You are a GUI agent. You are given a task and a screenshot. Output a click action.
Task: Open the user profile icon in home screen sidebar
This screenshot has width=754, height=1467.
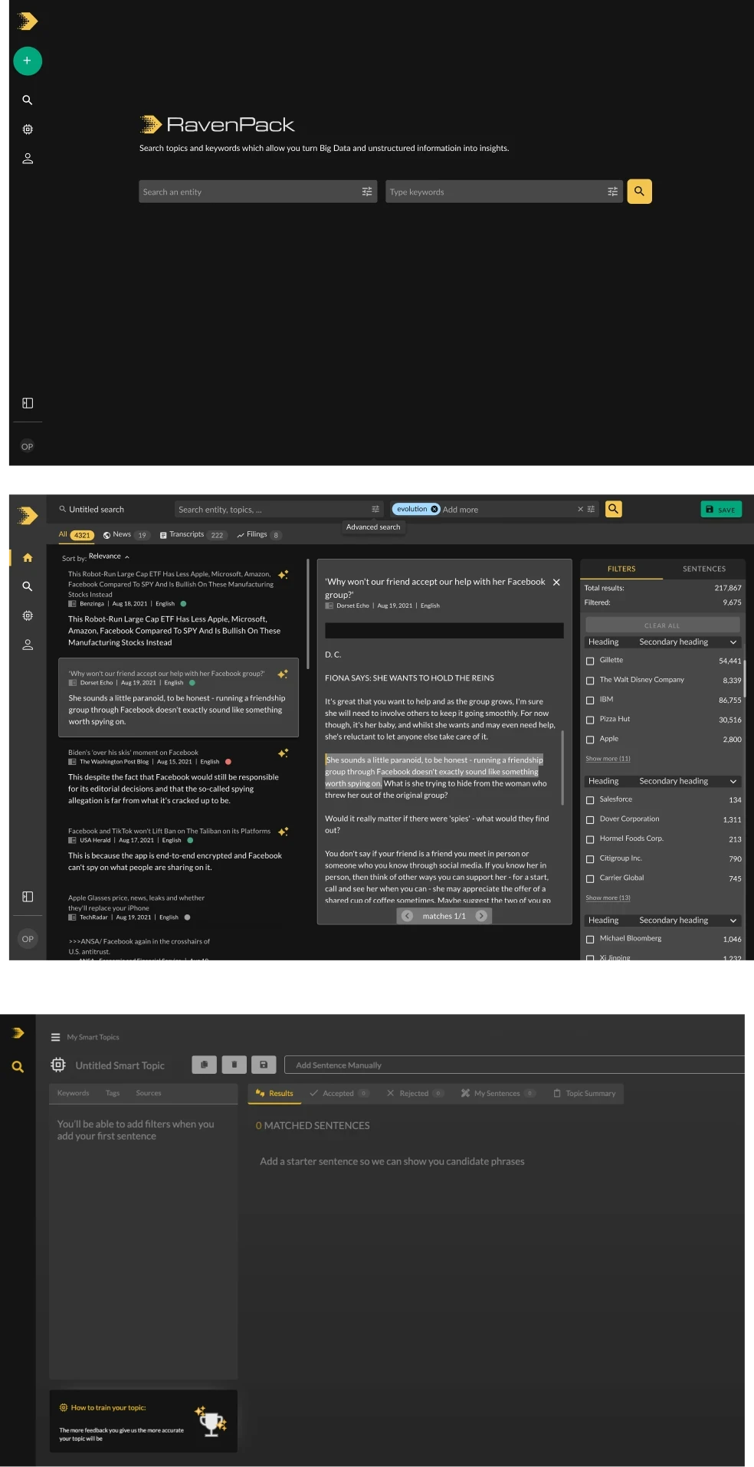pos(28,159)
